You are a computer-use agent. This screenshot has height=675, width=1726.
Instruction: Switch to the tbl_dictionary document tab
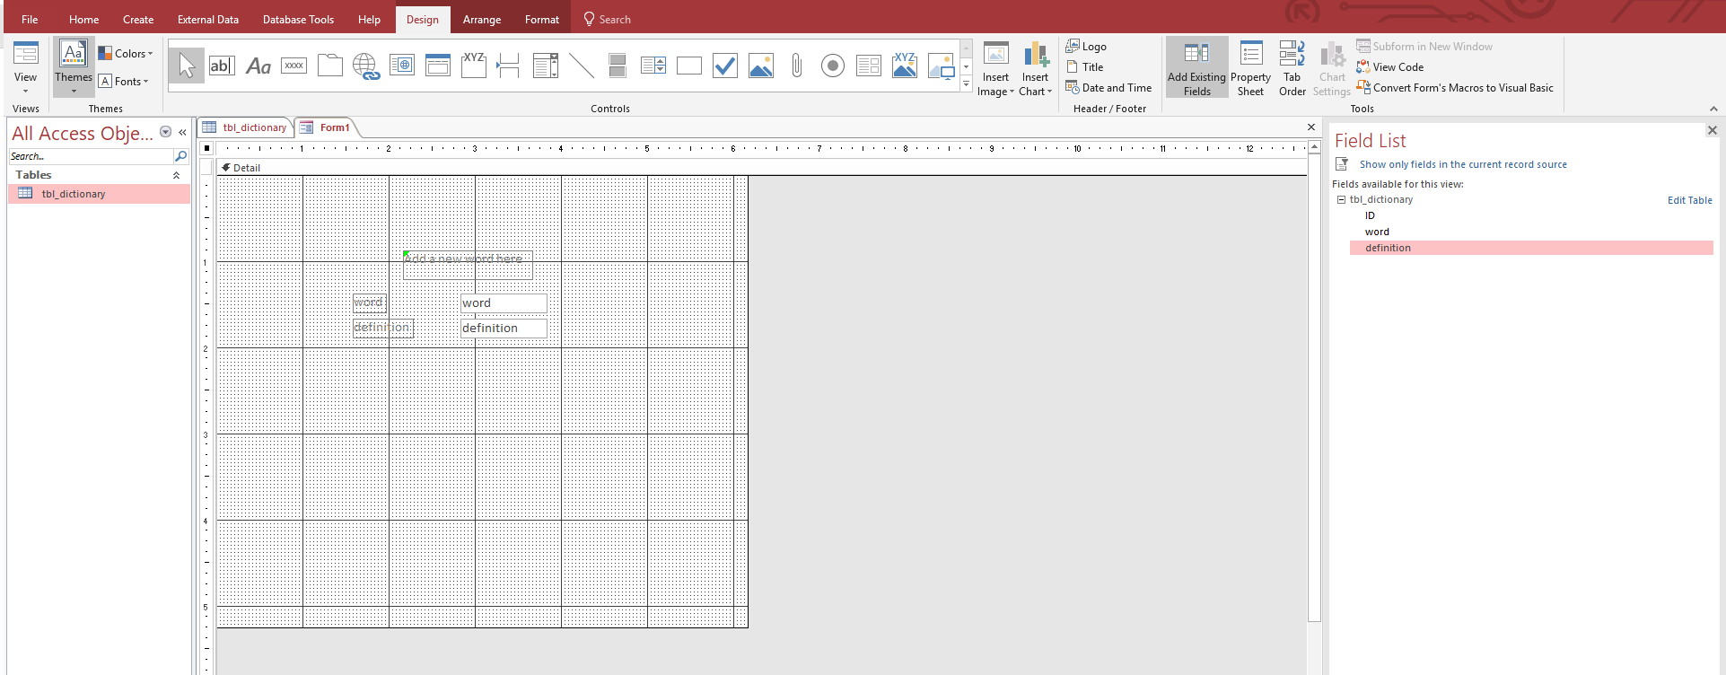[245, 127]
